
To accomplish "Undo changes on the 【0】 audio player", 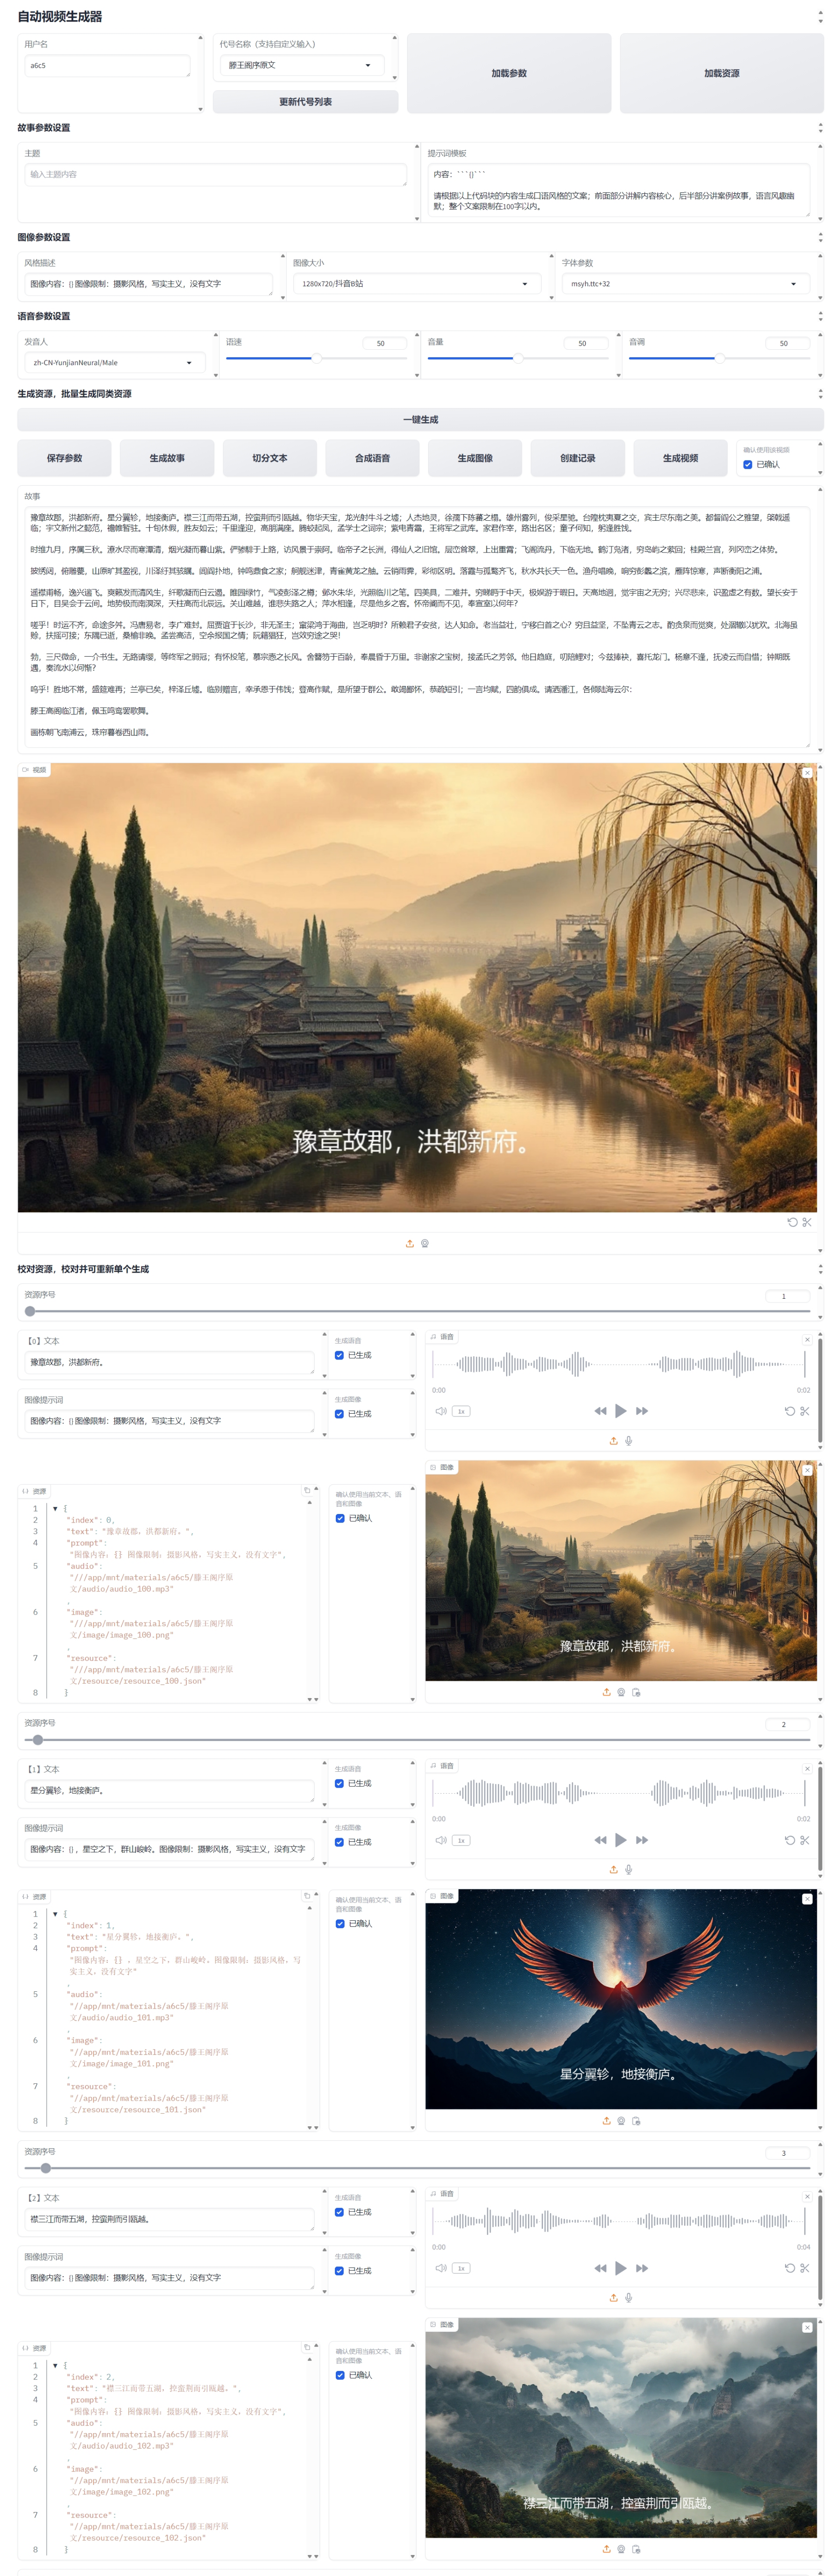I will (x=790, y=1411).
